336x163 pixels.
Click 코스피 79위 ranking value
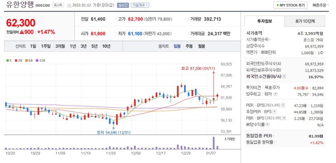click(x=313, y=40)
